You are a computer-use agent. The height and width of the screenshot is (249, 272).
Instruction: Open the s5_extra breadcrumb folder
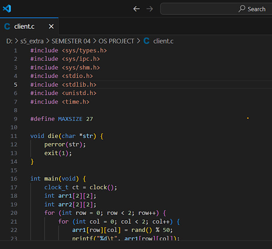32,41
